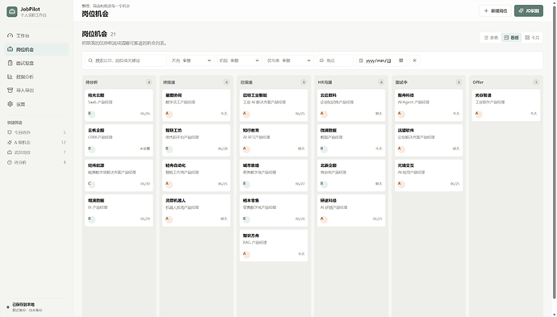Screen dimensions: 557x317
Task: Open the 方向 filter dropdown
Action: point(192,60)
